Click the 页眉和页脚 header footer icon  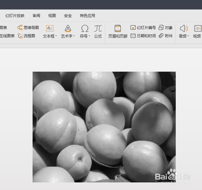coord(118,28)
